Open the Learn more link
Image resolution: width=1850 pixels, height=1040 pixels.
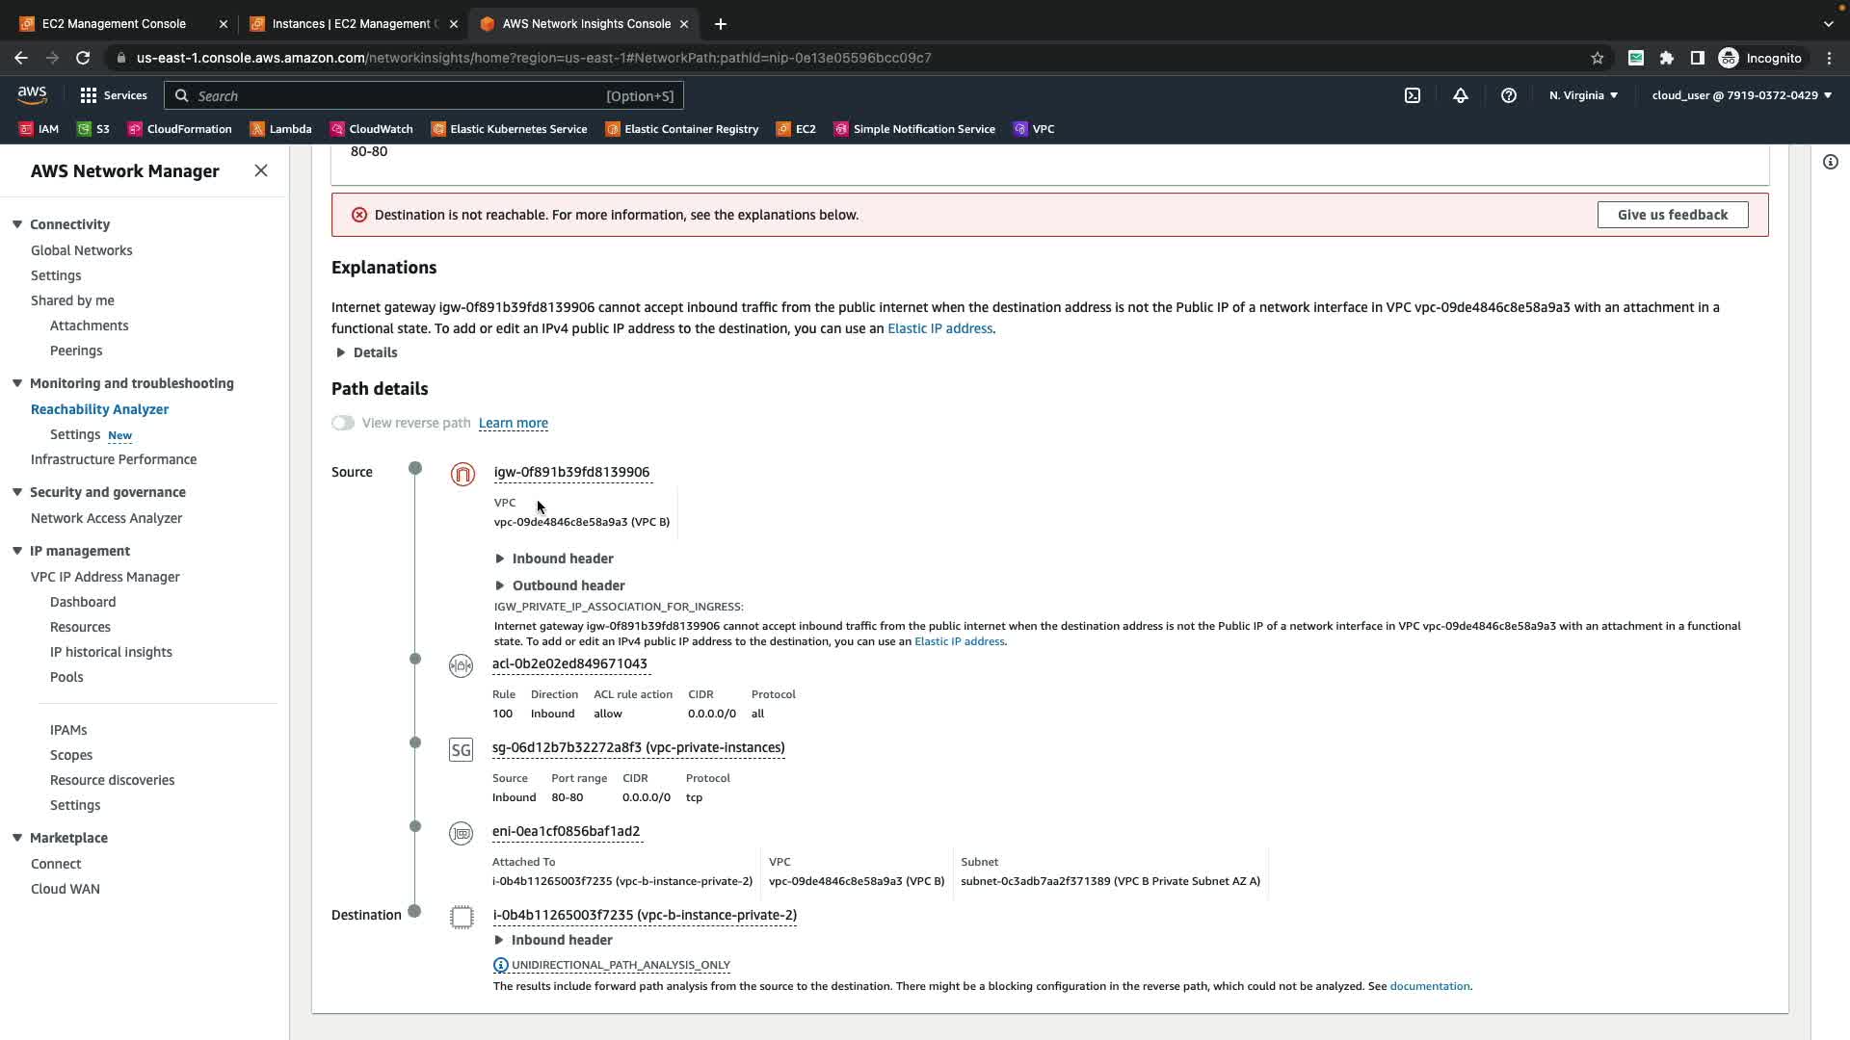click(x=513, y=423)
